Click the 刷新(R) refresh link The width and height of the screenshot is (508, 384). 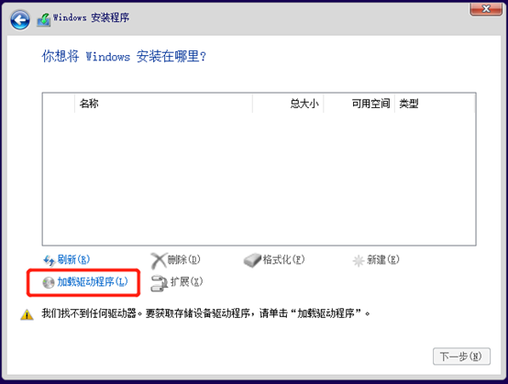pos(73,259)
